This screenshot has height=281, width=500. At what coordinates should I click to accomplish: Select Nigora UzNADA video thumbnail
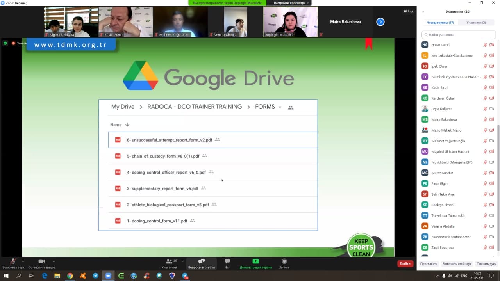[x=71, y=22]
